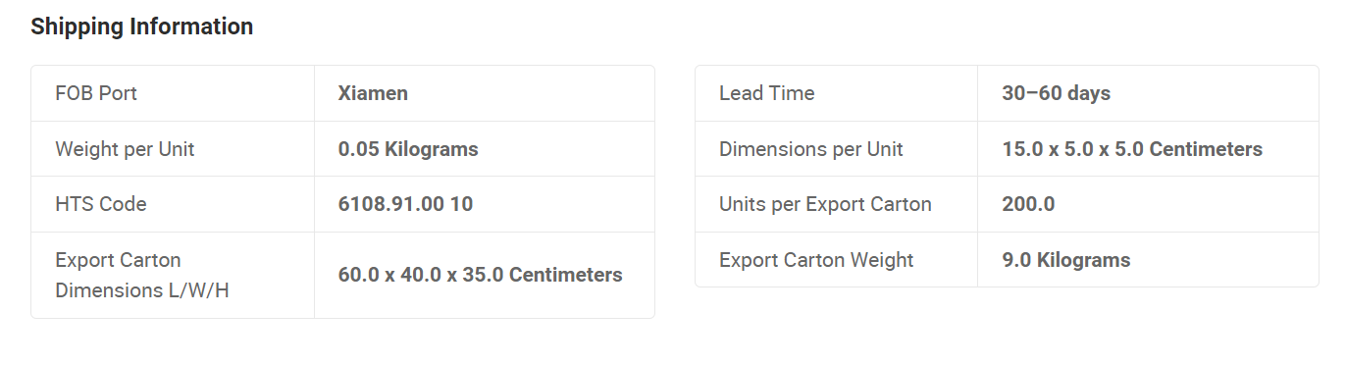Click the word Kilograms in carton weight
Image resolution: width=1346 pixels, height=365 pixels.
[1084, 260]
